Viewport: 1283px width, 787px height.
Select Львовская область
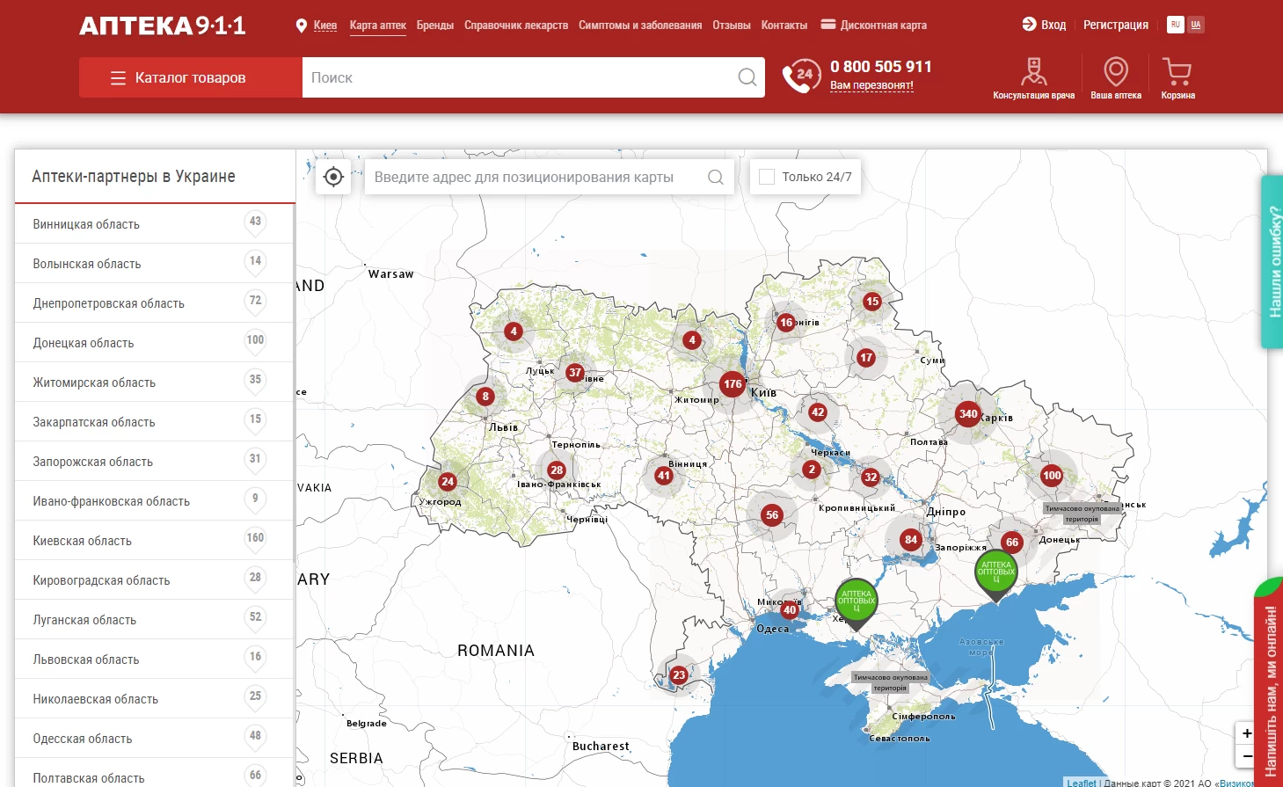click(154, 659)
